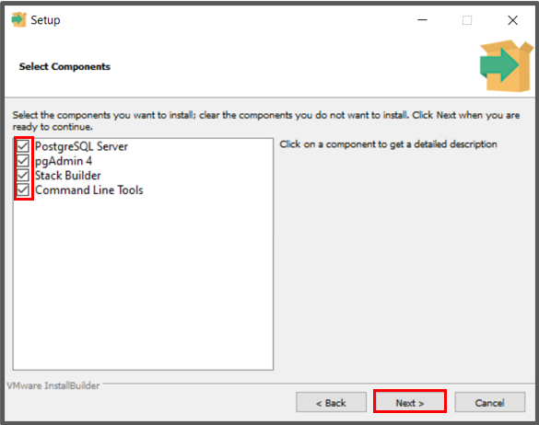Click empty space in the component list box
The width and height of the screenshot is (539, 425).
143,281
